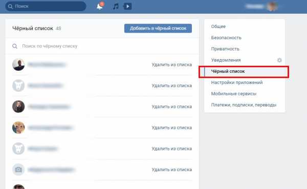Image resolution: width=307 pixels, height=189 pixels.
Task: Click the Добавить в чёрный список button
Action: pos(158,28)
